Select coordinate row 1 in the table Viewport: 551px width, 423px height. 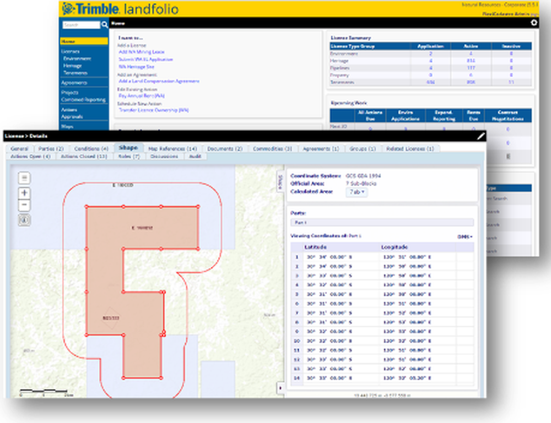coord(382,257)
